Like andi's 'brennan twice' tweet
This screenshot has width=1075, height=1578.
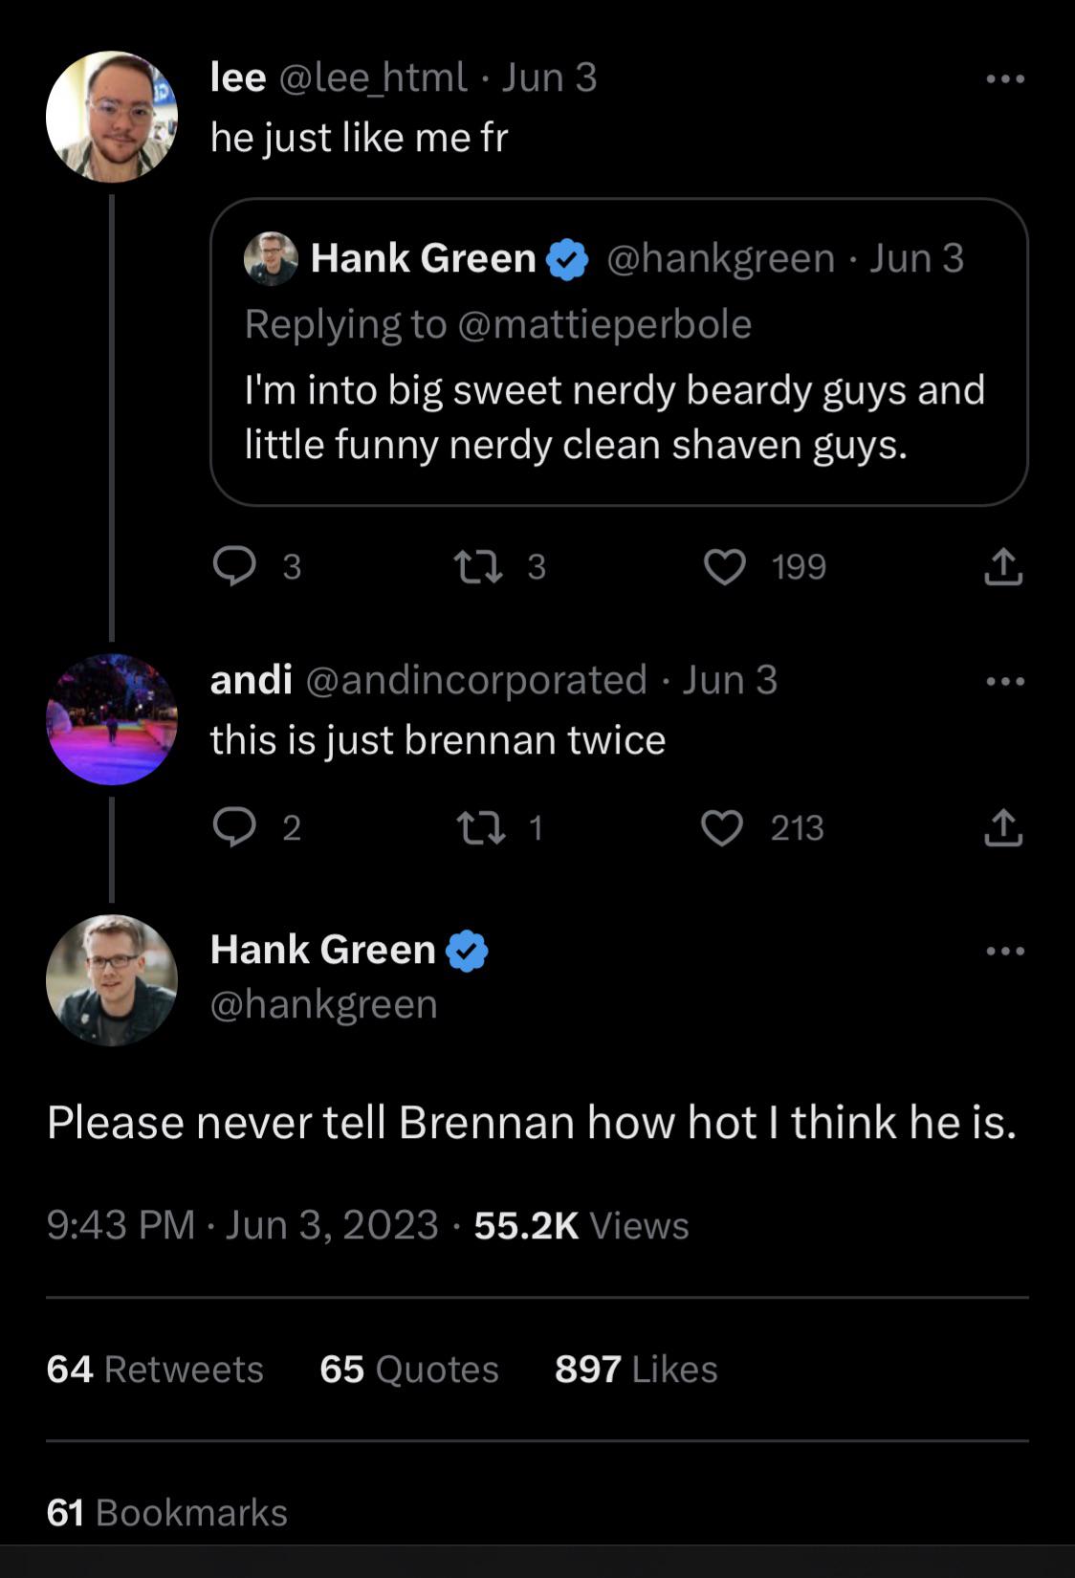pyautogui.click(x=722, y=827)
